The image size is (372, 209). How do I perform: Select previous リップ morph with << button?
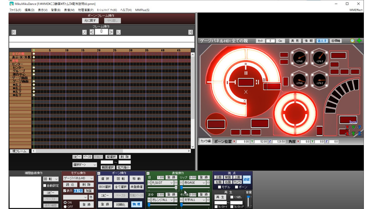click(x=181, y=183)
